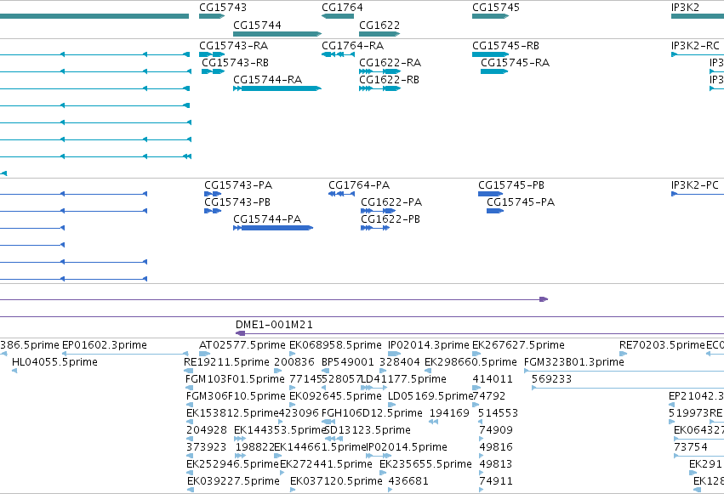Select the CG1764-PA protein feature
The image size is (724, 494).
point(342,194)
